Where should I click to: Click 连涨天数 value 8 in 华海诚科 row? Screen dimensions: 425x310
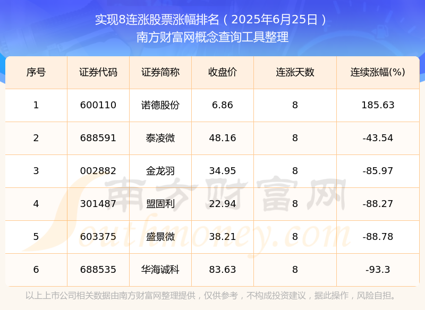tap(295, 270)
